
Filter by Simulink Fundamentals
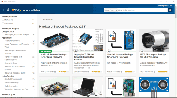point(13,79)
